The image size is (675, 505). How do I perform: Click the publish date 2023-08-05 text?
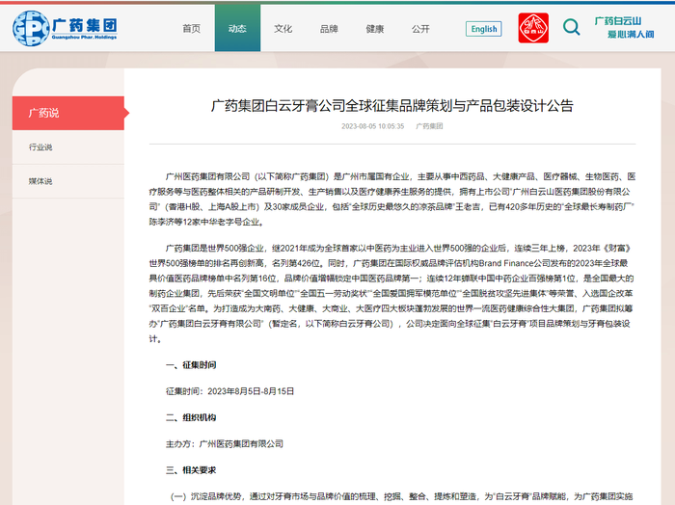(x=373, y=126)
